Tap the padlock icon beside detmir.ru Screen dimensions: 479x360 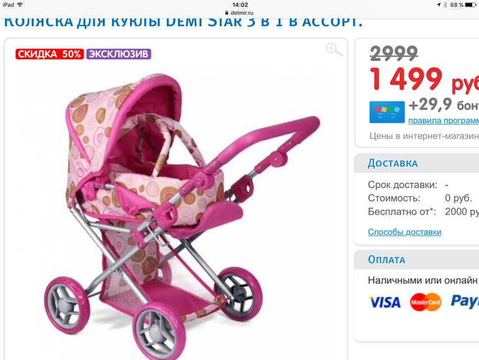(226, 13)
